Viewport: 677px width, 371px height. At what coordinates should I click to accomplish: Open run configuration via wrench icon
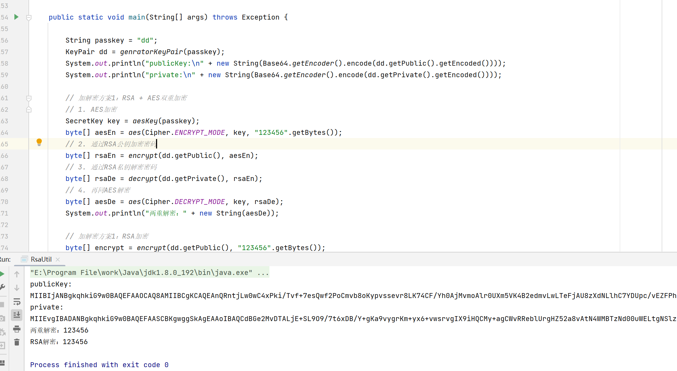tap(2, 287)
